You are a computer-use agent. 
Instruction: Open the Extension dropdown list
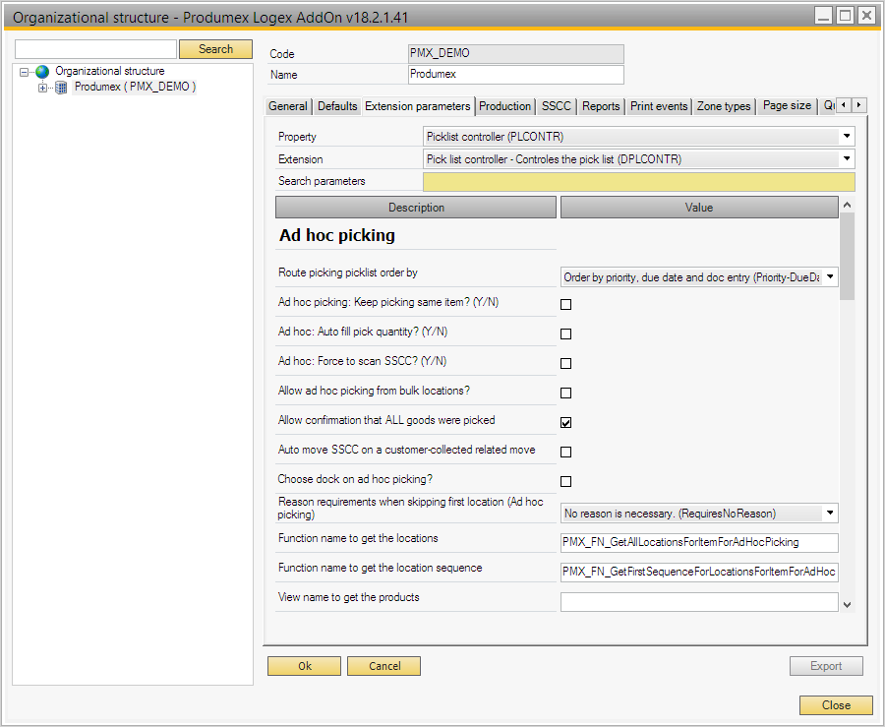(846, 159)
